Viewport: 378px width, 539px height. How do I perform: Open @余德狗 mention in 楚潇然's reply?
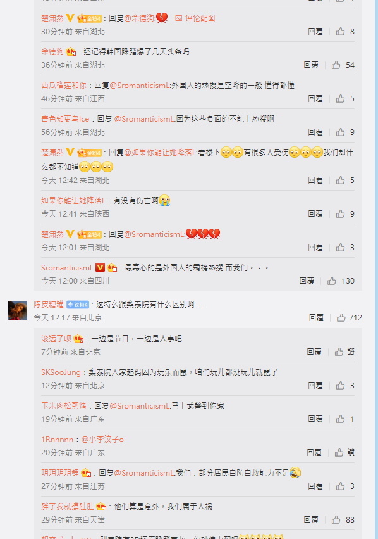pos(139,18)
